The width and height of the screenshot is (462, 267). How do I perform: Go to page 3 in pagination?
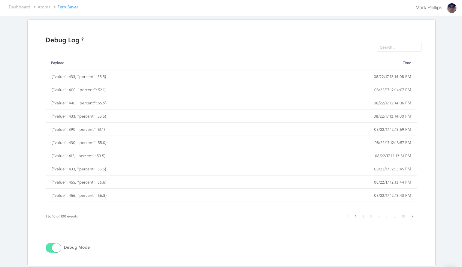point(371,217)
